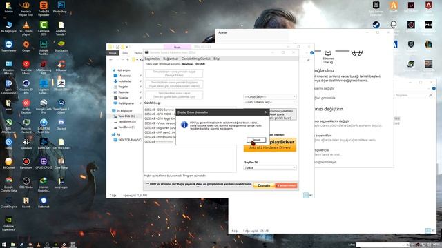
Task: Open the Cihaz Seçin device dropdown
Action: [270, 96]
